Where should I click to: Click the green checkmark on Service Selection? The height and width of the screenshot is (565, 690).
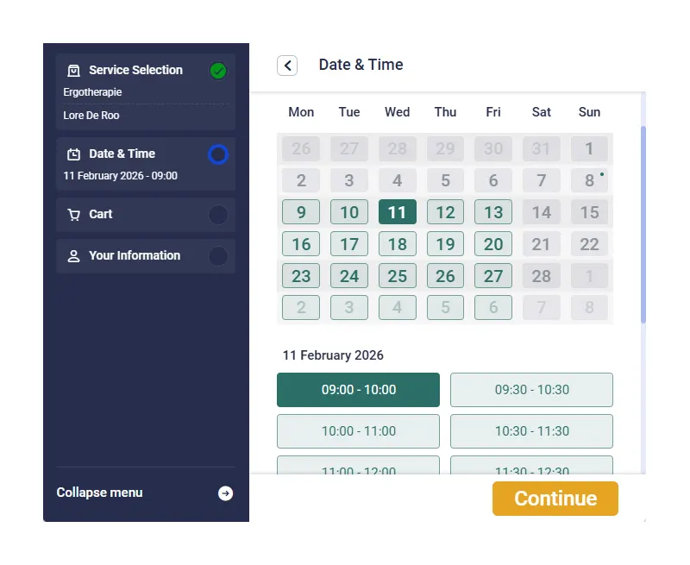pos(218,71)
